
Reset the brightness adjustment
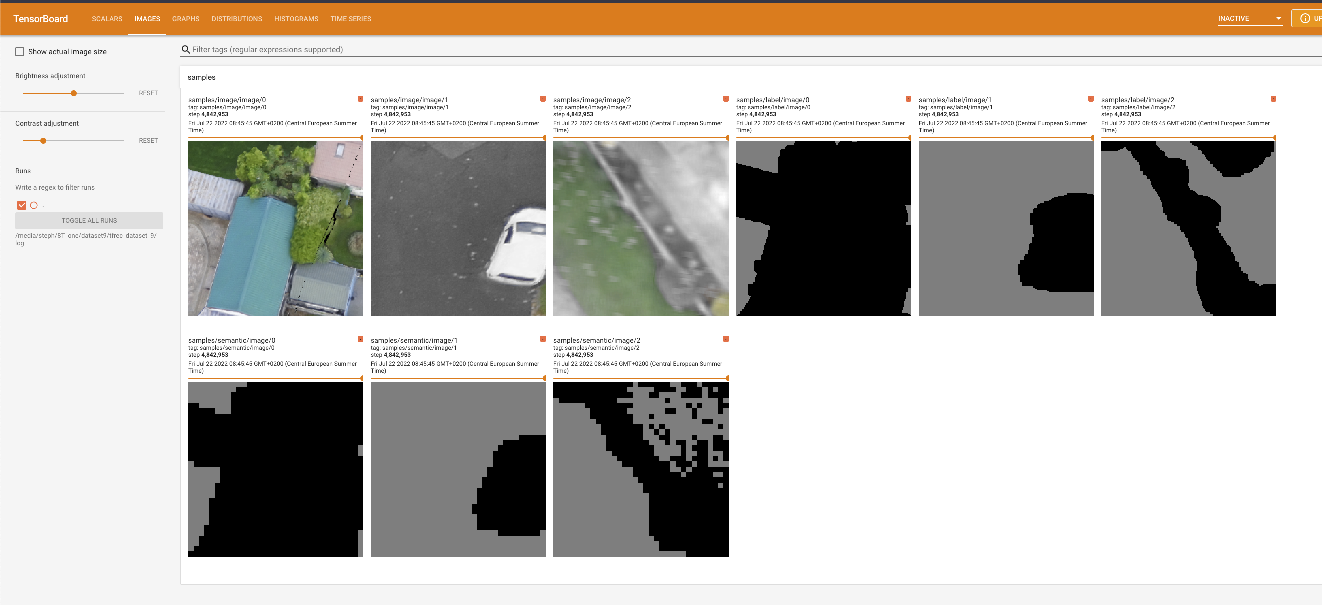coord(148,93)
